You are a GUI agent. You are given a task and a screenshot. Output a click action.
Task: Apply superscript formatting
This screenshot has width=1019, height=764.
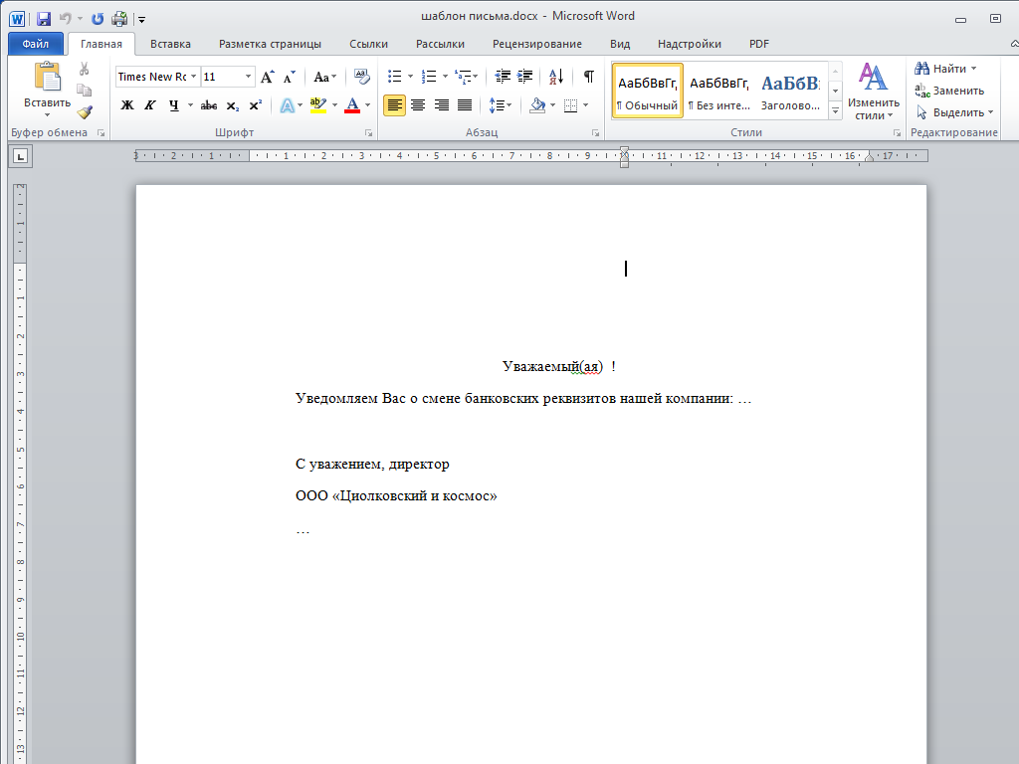click(x=256, y=105)
